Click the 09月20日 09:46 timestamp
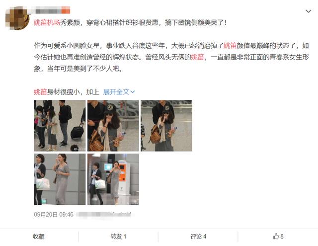Screen dimensions: 318x246 [x=54, y=214]
